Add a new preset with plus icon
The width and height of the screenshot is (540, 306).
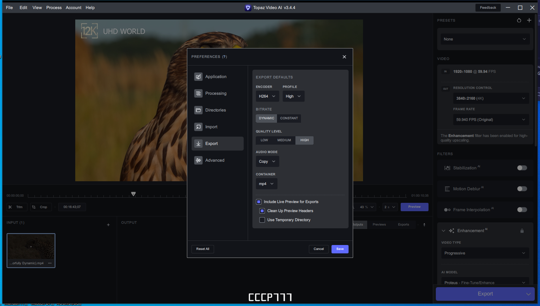click(x=529, y=20)
